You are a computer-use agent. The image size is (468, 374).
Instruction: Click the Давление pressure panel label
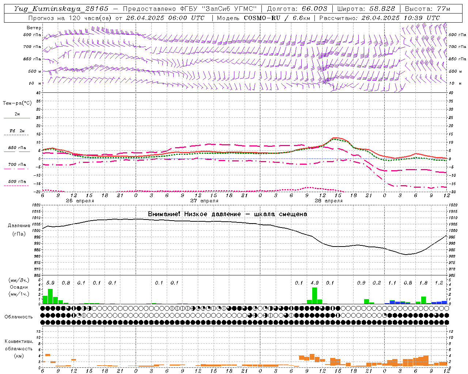[x=19, y=226]
